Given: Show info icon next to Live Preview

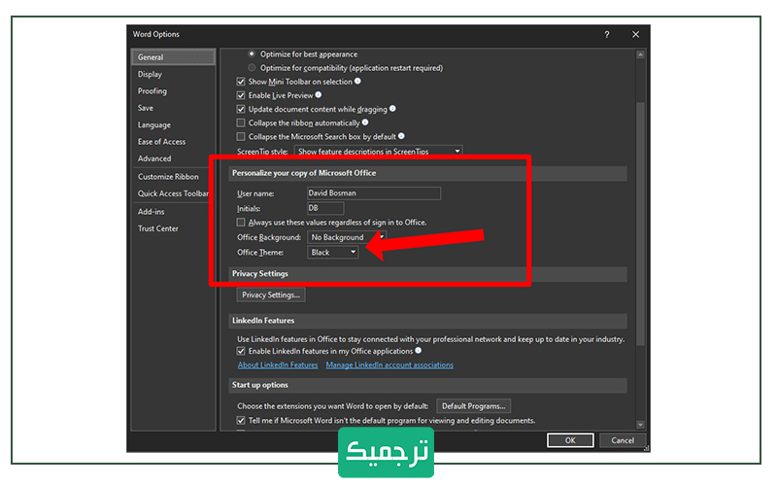Looking at the screenshot, I should [319, 94].
